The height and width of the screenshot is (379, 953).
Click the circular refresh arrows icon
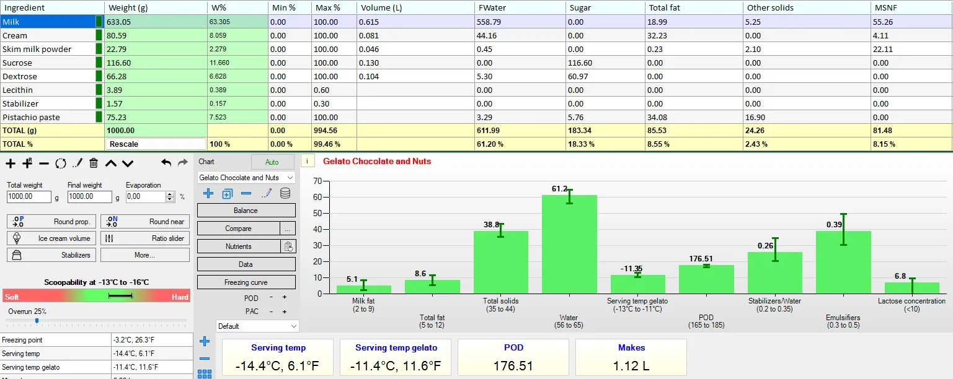tap(61, 163)
